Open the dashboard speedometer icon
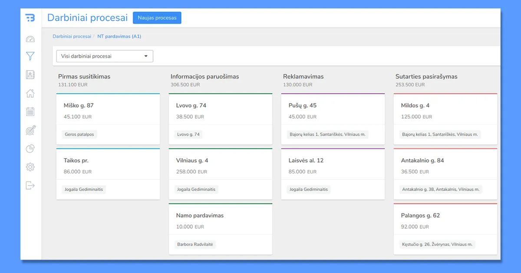Viewport: 521px width, 273px height. point(30,39)
